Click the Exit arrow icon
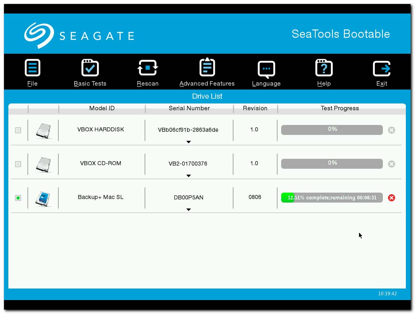Screen dimensions: 415x314 click(x=382, y=68)
